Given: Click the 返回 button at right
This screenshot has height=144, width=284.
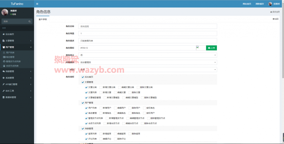Looking at the screenshot, I should [x=275, y=19].
